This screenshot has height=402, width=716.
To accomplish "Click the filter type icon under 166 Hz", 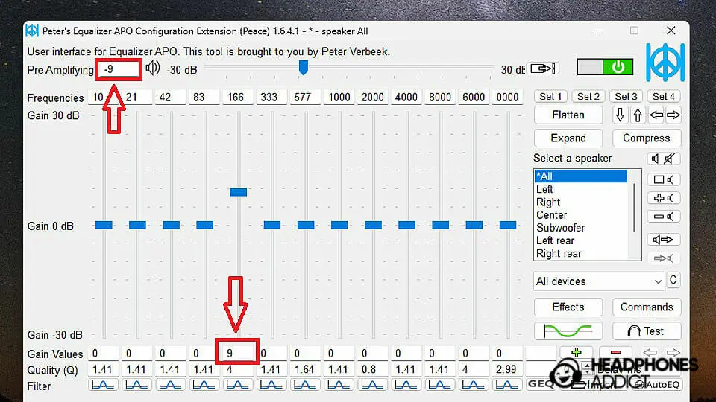I will [238, 384].
